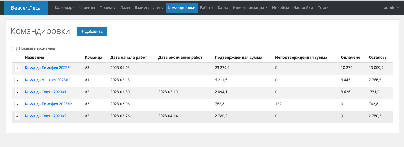
Task: Open the row dropdown for Команда Тимофея 2023#2
Action: pos(17,105)
